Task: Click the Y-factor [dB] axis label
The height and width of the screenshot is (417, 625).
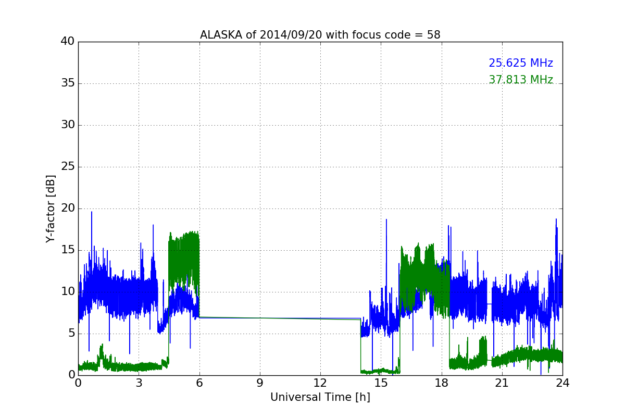Action: (51, 208)
